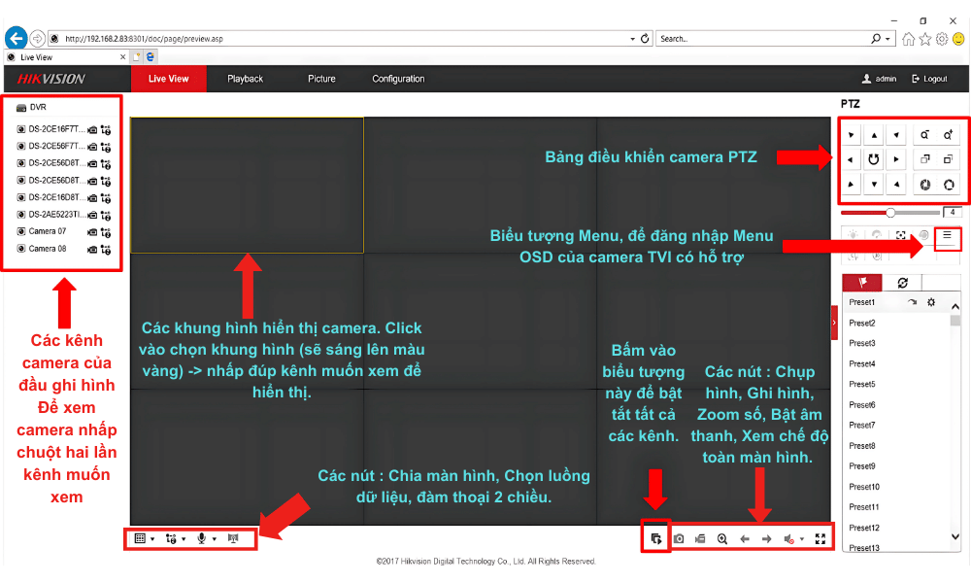The image size is (971, 583).
Task: Open the Picture tab
Action: click(321, 79)
